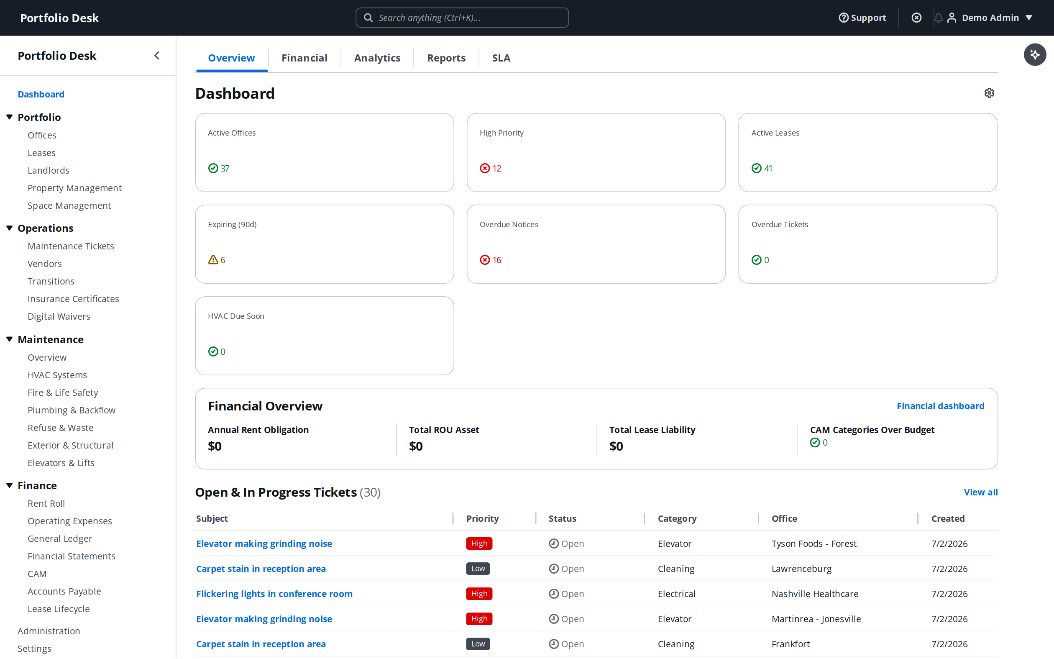Click the Overdue Notices red X icon
Viewport: 1054px width, 659px height.
point(485,260)
